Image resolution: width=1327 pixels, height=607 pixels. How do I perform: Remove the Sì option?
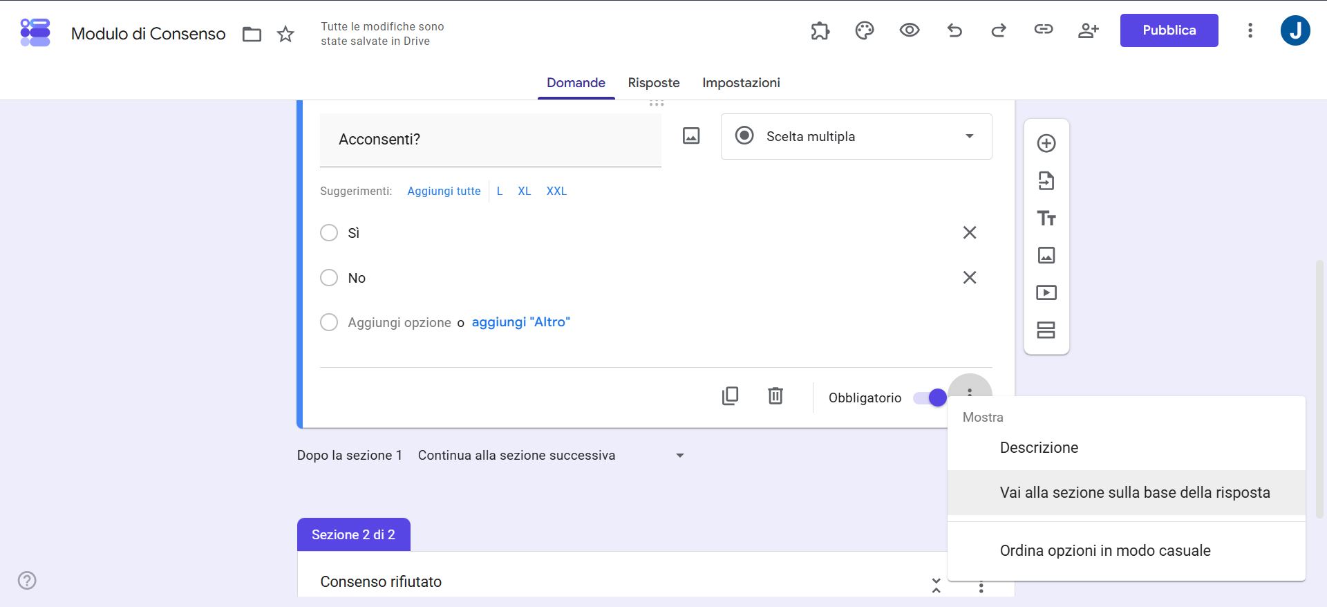[970, 232]
